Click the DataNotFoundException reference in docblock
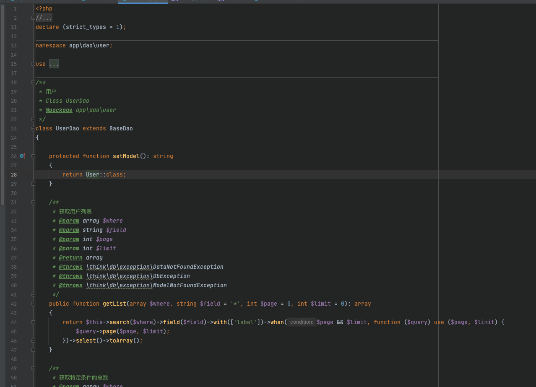This screenshot has width=536, height=387. (188, 267)
